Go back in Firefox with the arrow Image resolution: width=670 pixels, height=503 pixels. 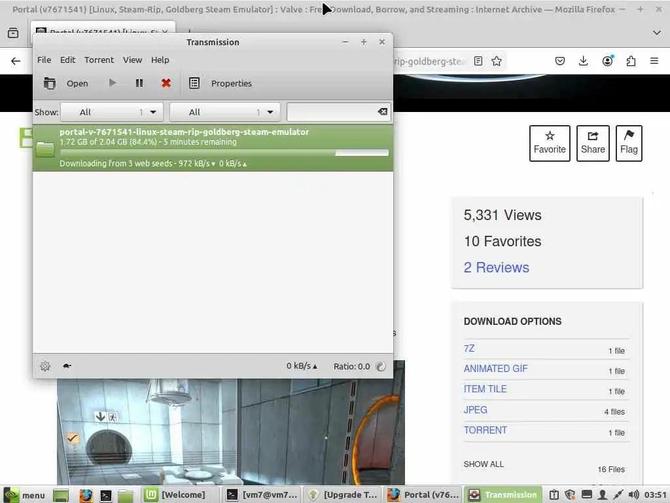[x=16, y=61]
